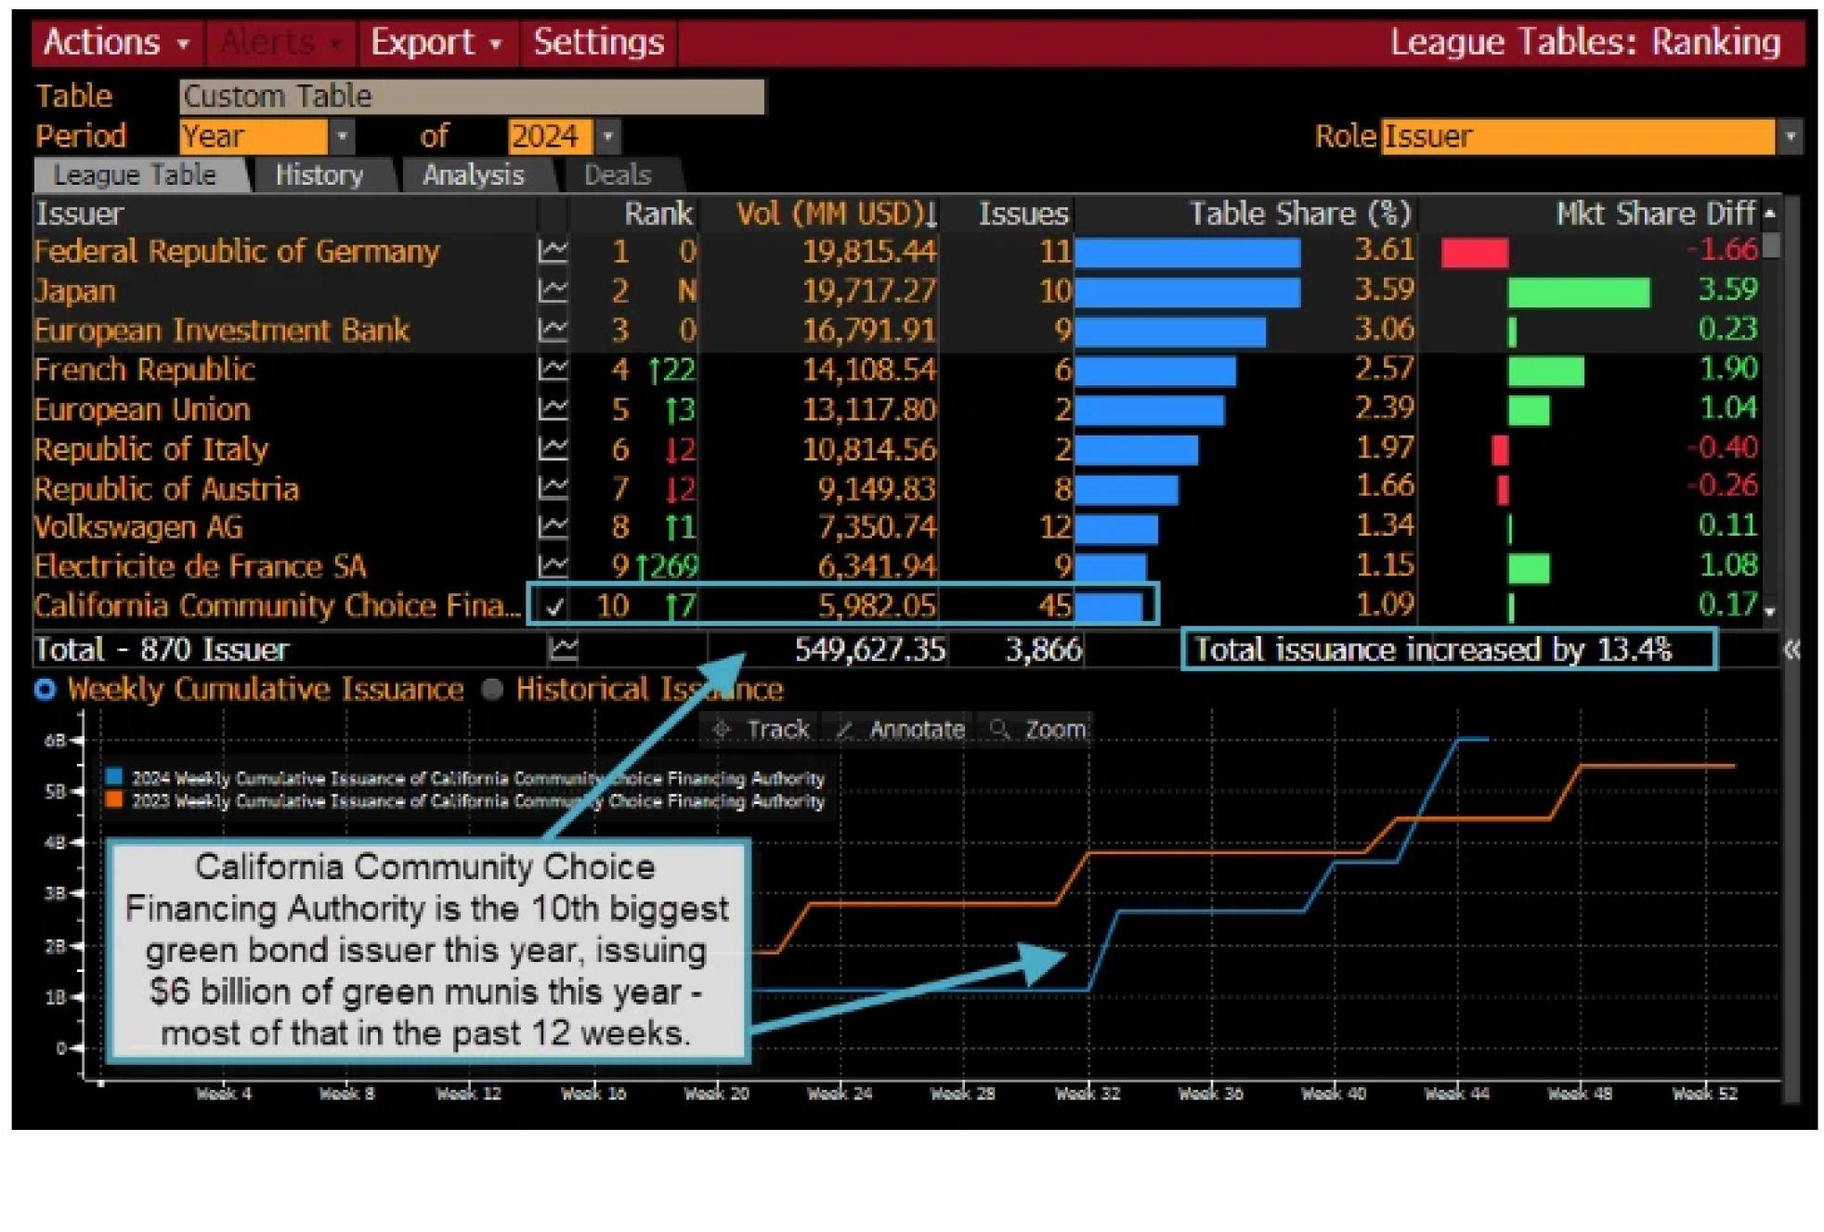1824x1232 pixels.
Task: Select Historical Issuance radio button
Action: [492, 690]
